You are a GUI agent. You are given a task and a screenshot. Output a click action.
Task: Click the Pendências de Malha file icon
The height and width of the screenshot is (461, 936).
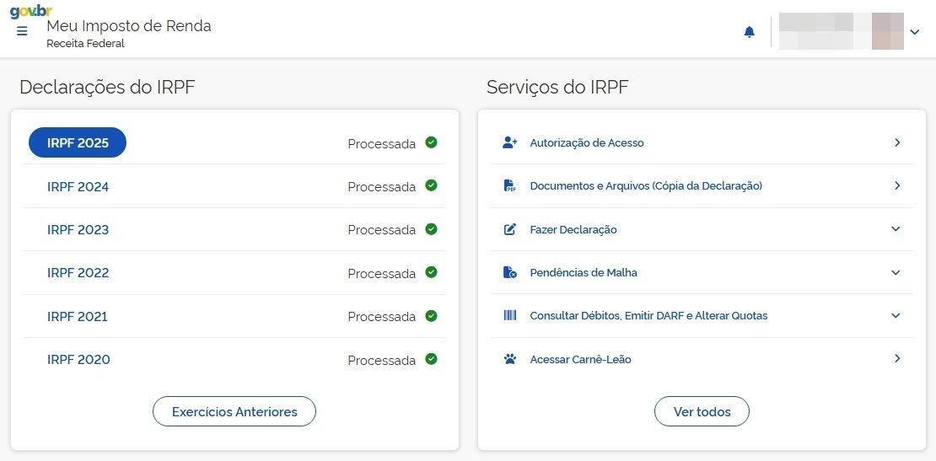coord(509,272)
